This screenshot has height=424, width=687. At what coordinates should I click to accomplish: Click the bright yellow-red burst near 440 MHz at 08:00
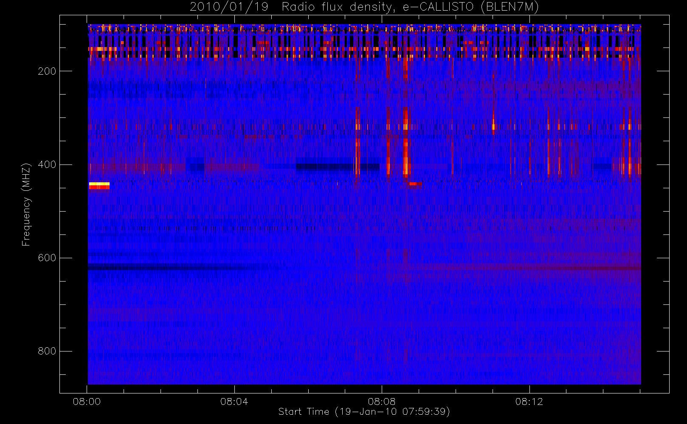pos(99,186)
